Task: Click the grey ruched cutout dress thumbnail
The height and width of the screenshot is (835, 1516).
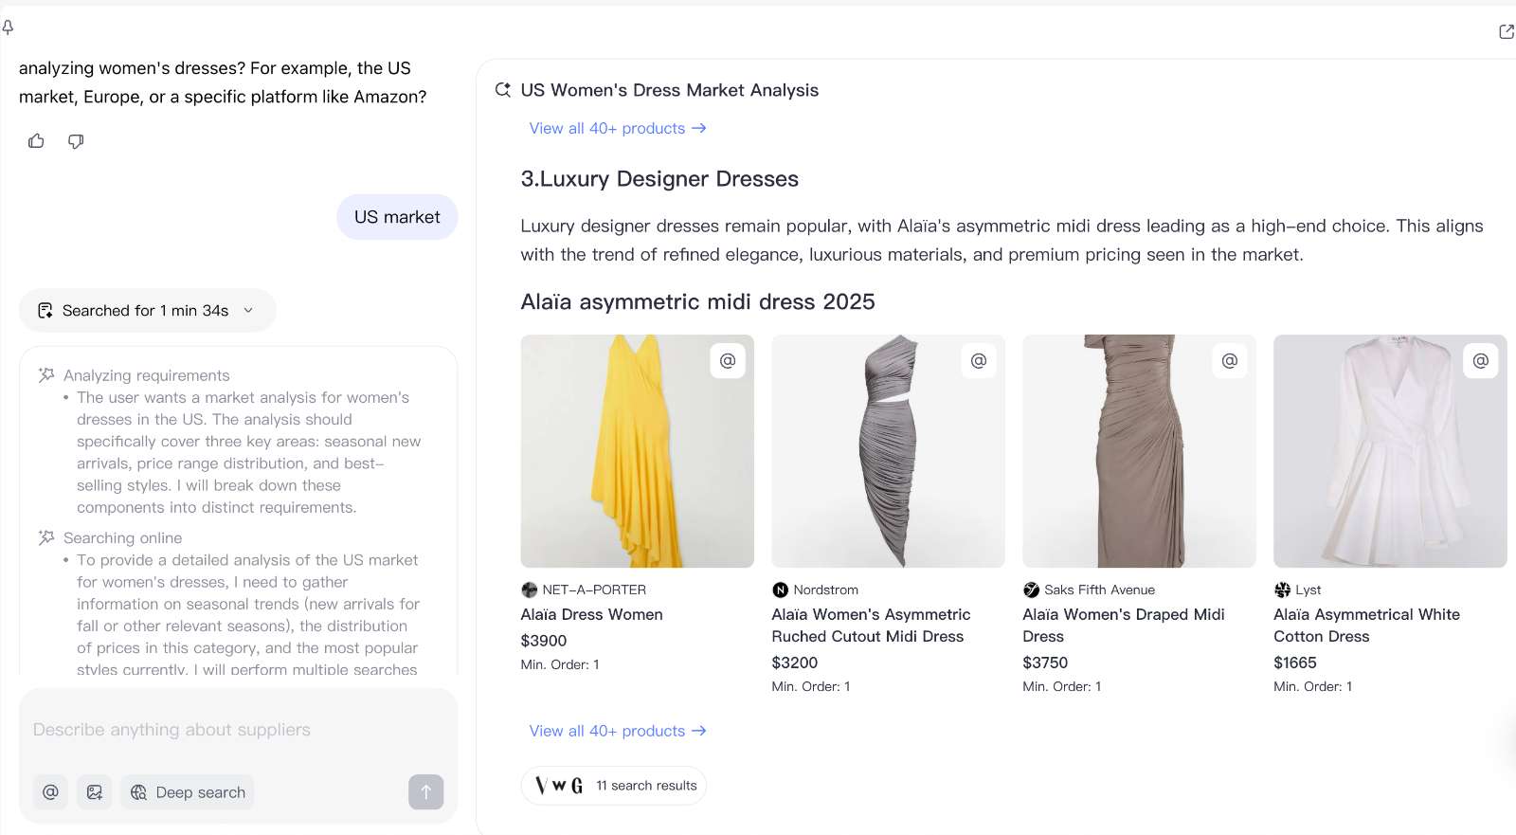Action: tap(888, 451)
